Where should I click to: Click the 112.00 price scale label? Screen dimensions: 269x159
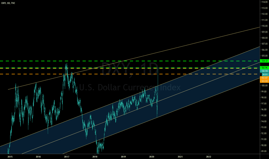click(264, 14)
